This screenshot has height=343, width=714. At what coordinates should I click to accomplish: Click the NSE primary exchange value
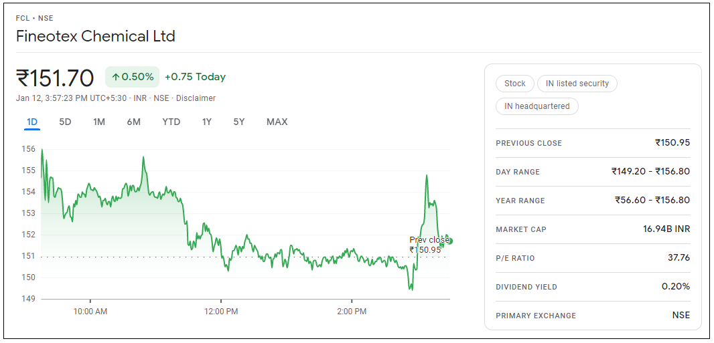coord(681,316)
